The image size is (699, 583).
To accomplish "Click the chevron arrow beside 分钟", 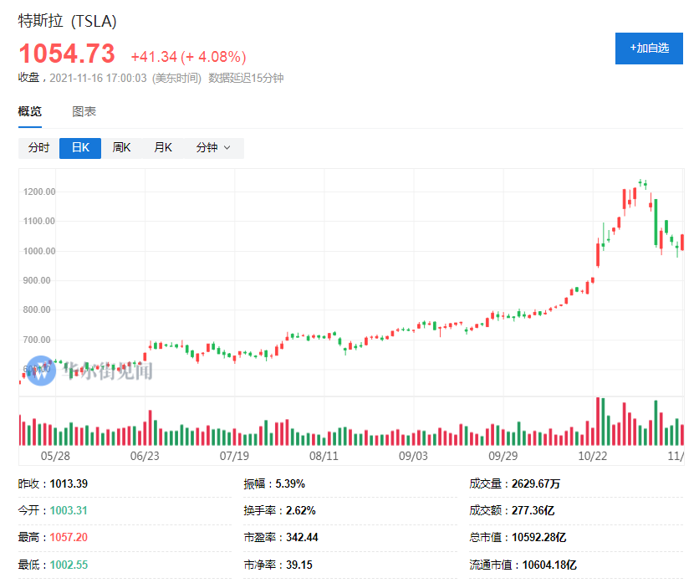I will (227, 148).
